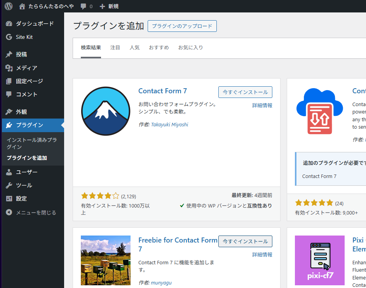The height and width of the screenshot is (288, 366).
Task: Click the Contact Form 7 plugin title
Action: pyautogui.click(x=163, y=91)
